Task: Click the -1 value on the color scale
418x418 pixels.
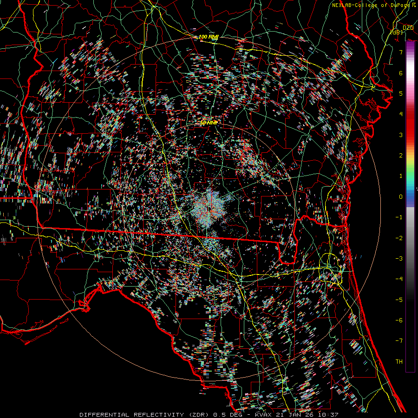Action: [x=399, y=217]
